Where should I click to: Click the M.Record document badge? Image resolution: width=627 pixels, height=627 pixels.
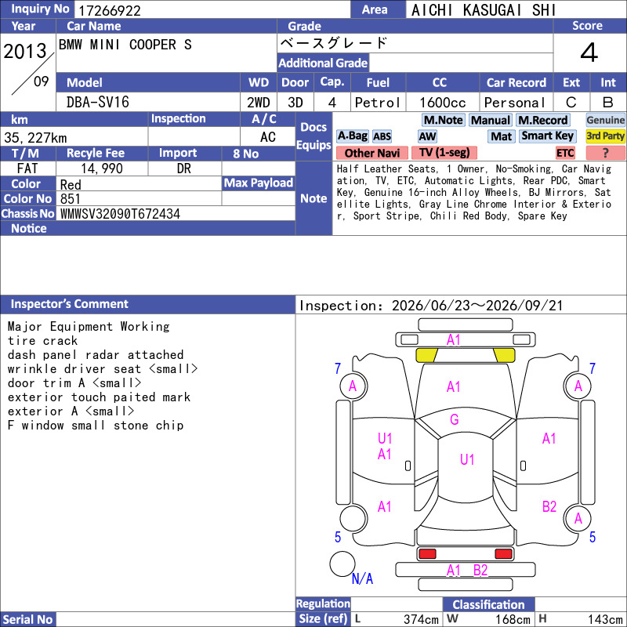coord(542,120)
